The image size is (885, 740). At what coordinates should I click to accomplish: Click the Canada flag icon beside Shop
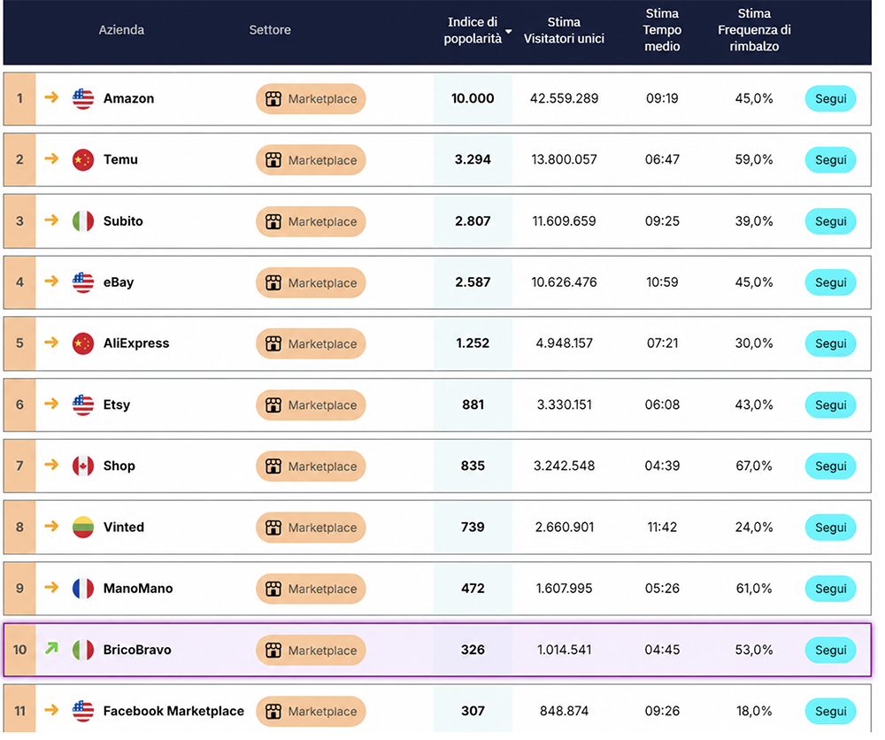(x=83, y=466)
